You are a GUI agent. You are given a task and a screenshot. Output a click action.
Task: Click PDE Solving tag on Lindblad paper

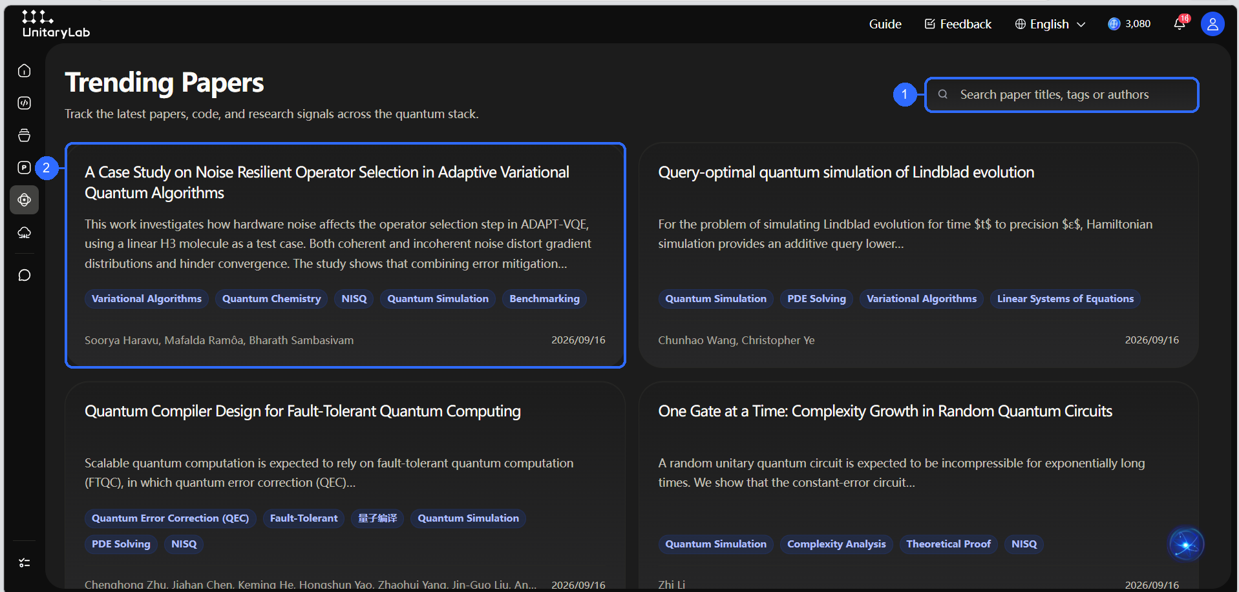point(816,299)
